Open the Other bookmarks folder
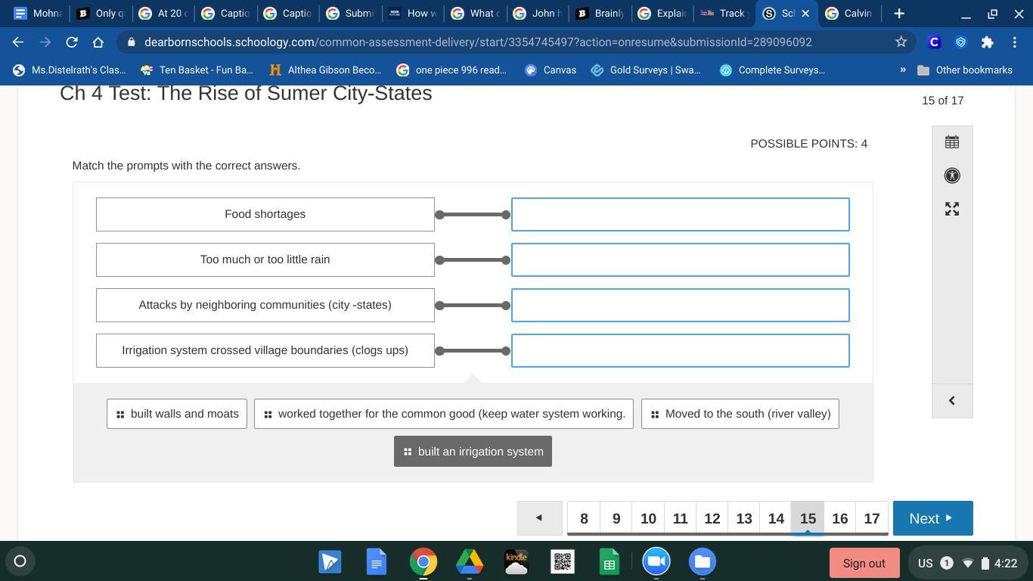Viewport: 1033px width, 581px height. [964, 70]
